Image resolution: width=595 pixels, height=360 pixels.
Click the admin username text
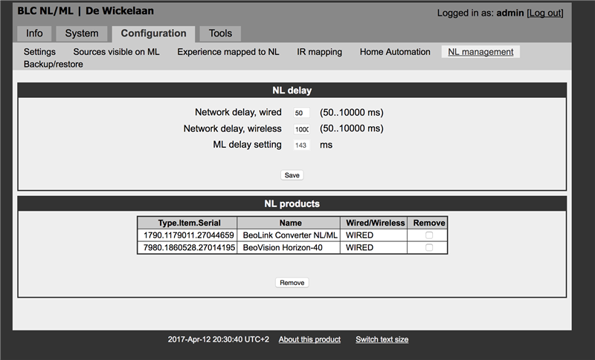click(x=510, y=13)
